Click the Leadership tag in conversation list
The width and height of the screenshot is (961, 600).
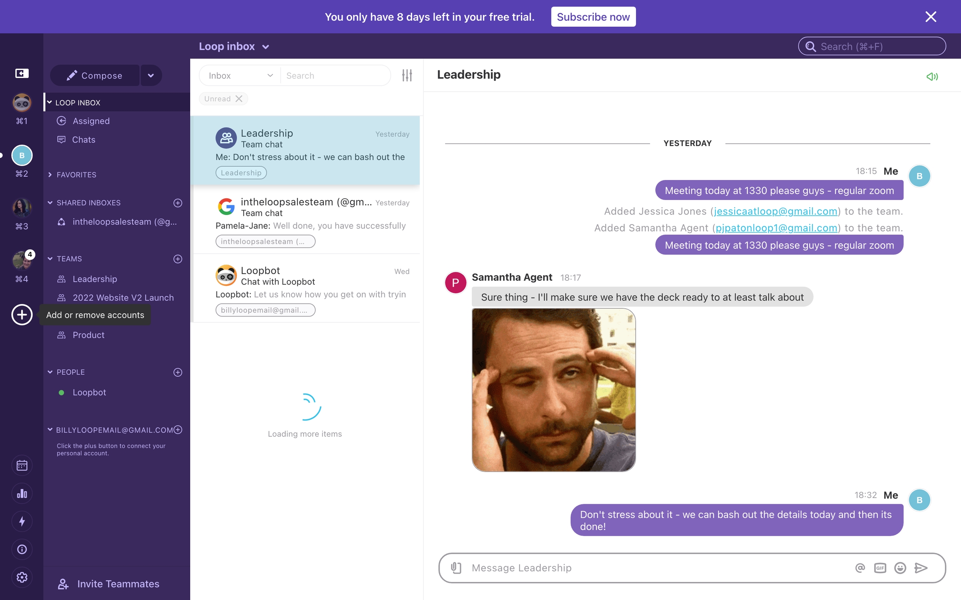[241, 173]
